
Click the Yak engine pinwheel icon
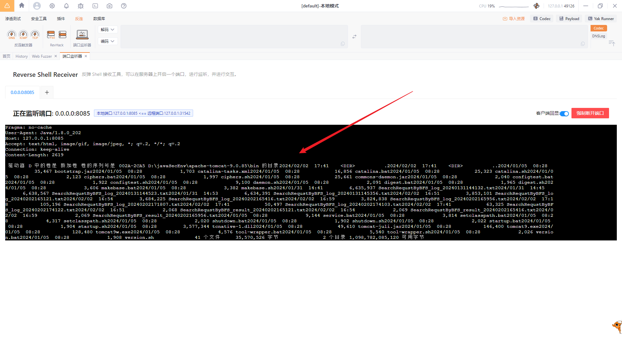click(x=536, y=6)
